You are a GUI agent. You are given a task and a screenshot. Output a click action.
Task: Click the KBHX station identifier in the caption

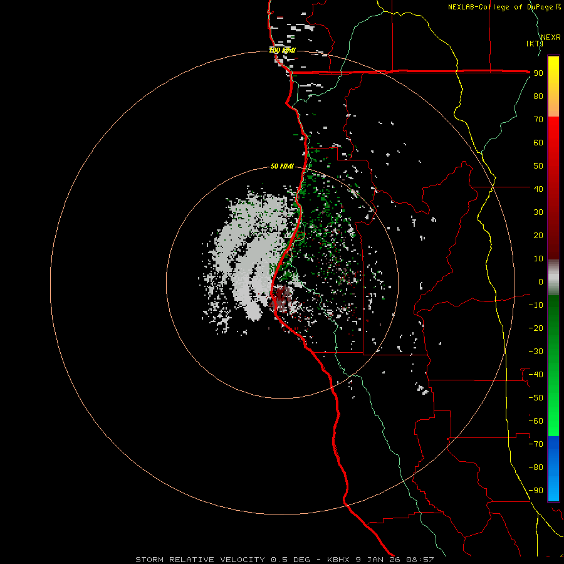[339, 560]
